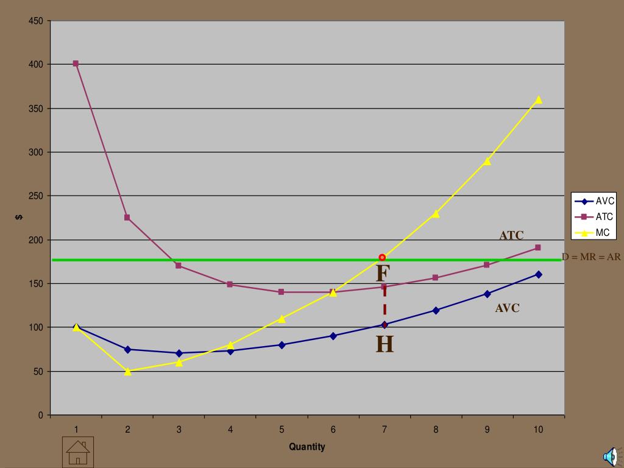
Task: Click the bold AVC annotation near the curve
Action: coord(508,308)
